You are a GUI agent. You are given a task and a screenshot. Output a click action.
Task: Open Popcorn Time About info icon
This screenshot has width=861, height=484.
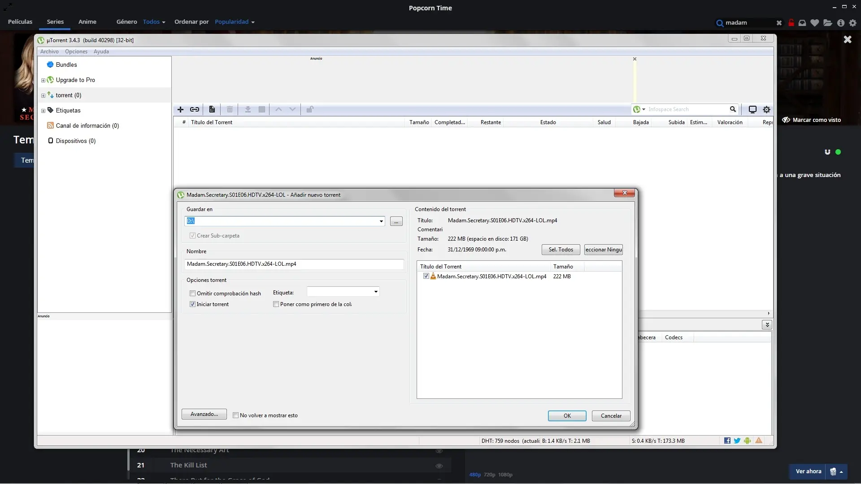coord(841,22)
